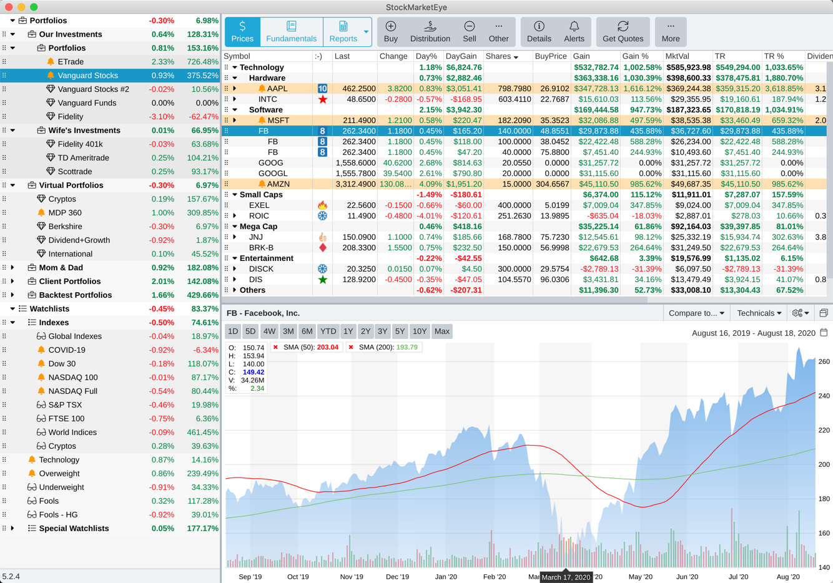Open the Details info panel
Viewport: 833px width, 583px height.
pos(538,31)
